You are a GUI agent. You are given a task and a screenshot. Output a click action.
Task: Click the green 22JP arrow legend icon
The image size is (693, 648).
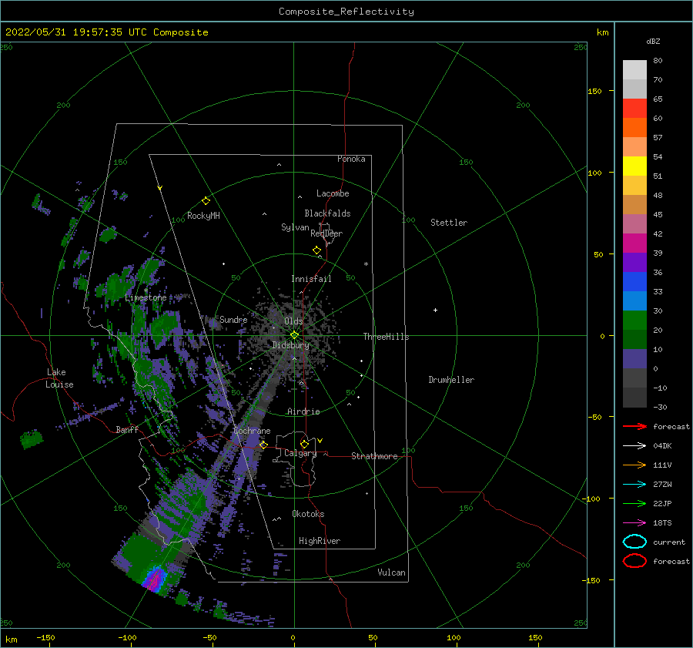(634, 503)
